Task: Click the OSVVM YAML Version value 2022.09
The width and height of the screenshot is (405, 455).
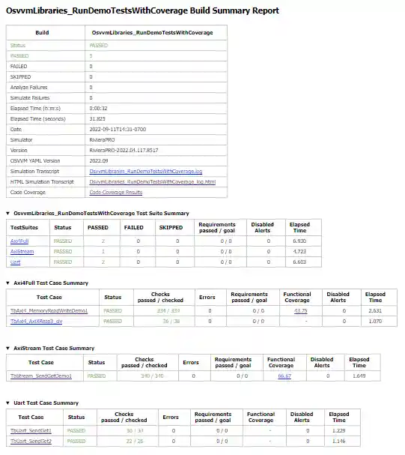Action: click(x=99, y=160)
